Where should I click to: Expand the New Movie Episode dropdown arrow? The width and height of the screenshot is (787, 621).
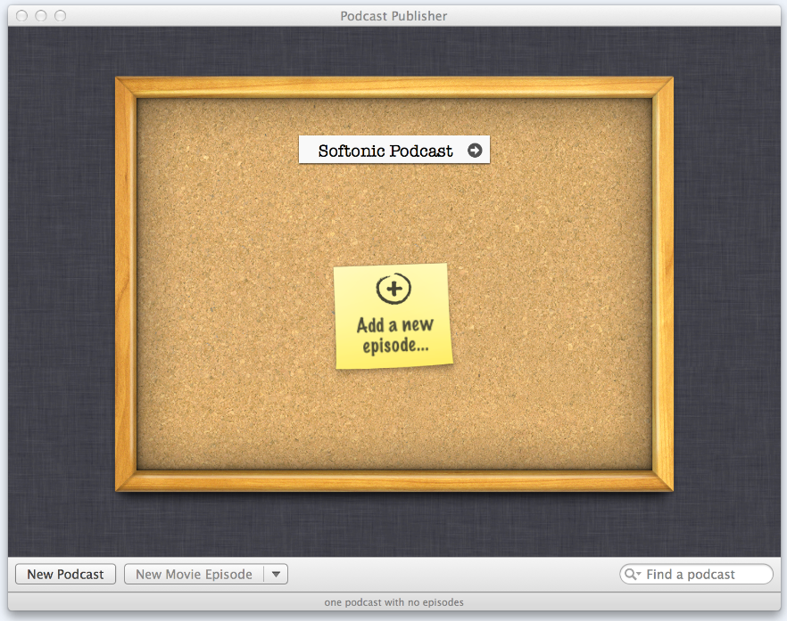click(x=276, y=575)
